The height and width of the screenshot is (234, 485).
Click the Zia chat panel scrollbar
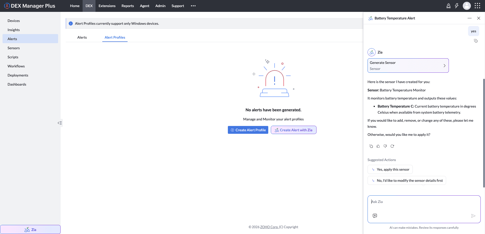coord(484,133)
